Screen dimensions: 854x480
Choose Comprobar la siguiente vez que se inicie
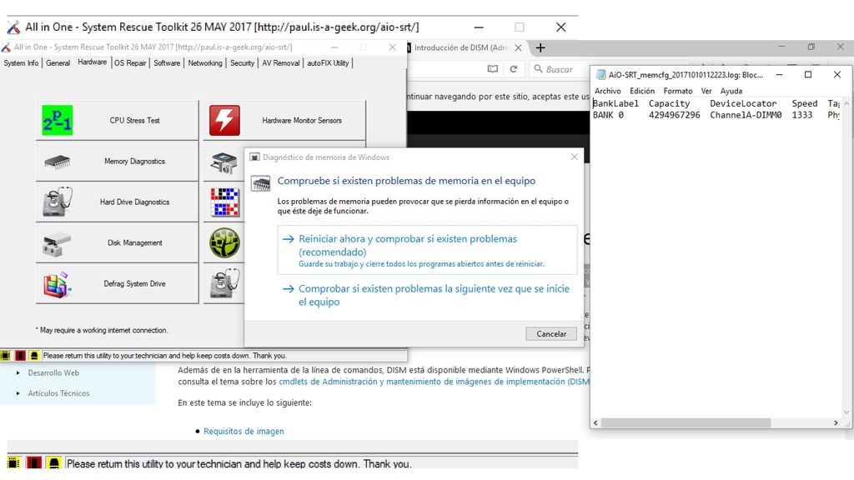[x=428, y=295]
